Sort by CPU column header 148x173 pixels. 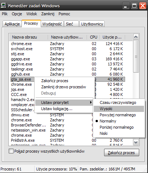click(93, 37)
